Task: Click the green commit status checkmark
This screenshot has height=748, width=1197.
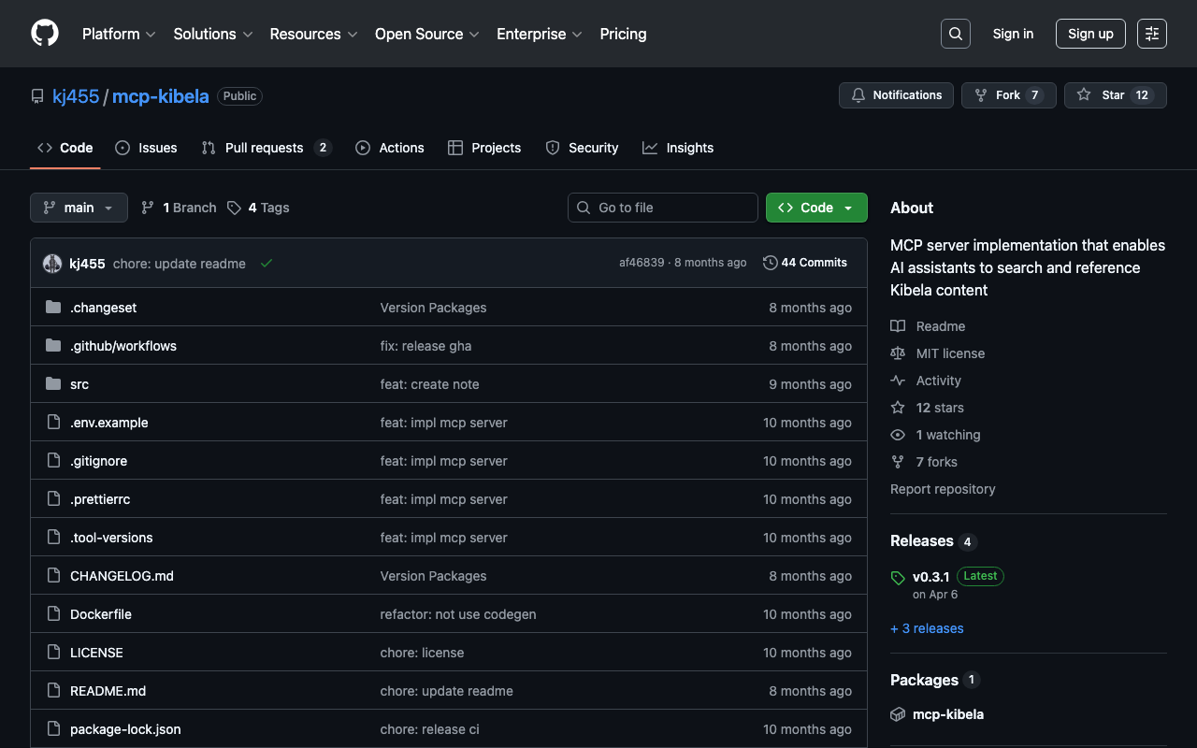Action: click(267, 264)
